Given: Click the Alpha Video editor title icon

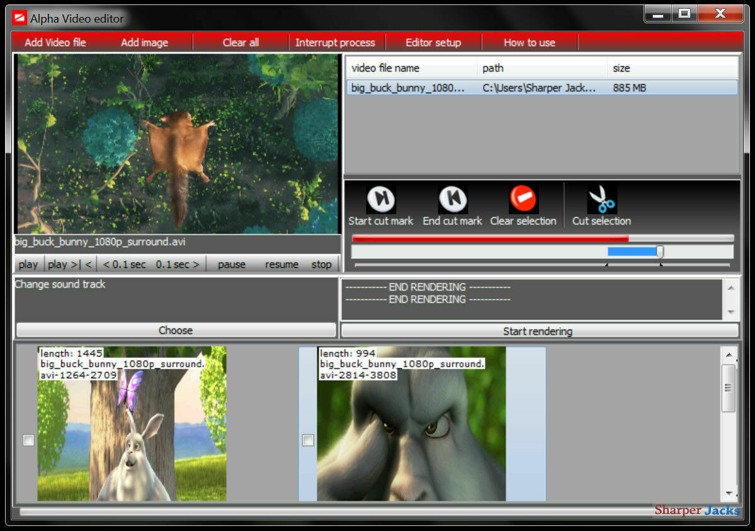Looking at the screenshot, I should coord(20,18).
